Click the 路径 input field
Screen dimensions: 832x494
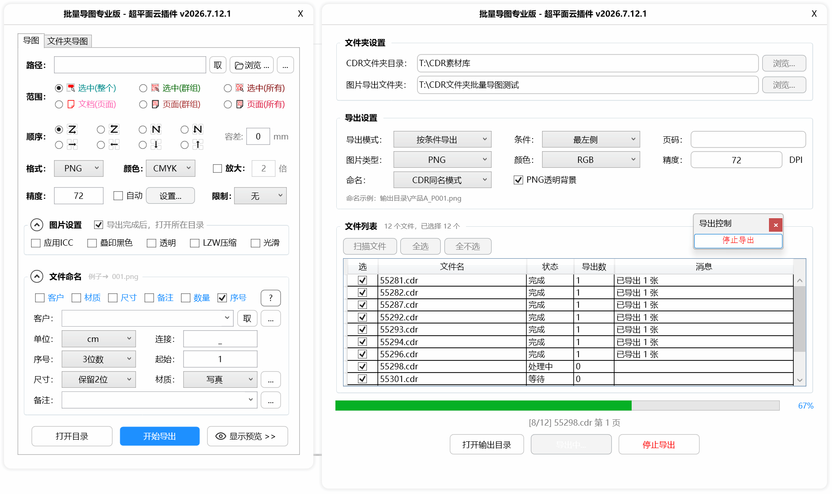pyautogui.click(x=130, y=65)
